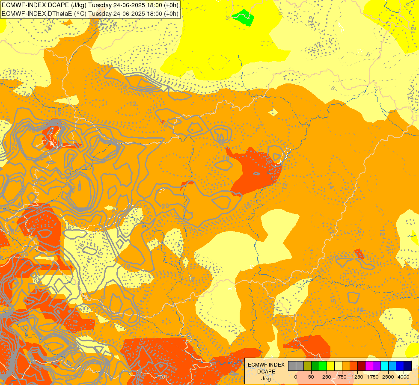Click the bright green legend swatch

click(x=323, y=366)
